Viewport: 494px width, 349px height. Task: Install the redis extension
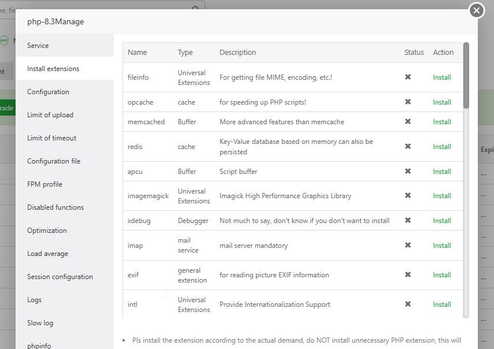tap(442, 147)
